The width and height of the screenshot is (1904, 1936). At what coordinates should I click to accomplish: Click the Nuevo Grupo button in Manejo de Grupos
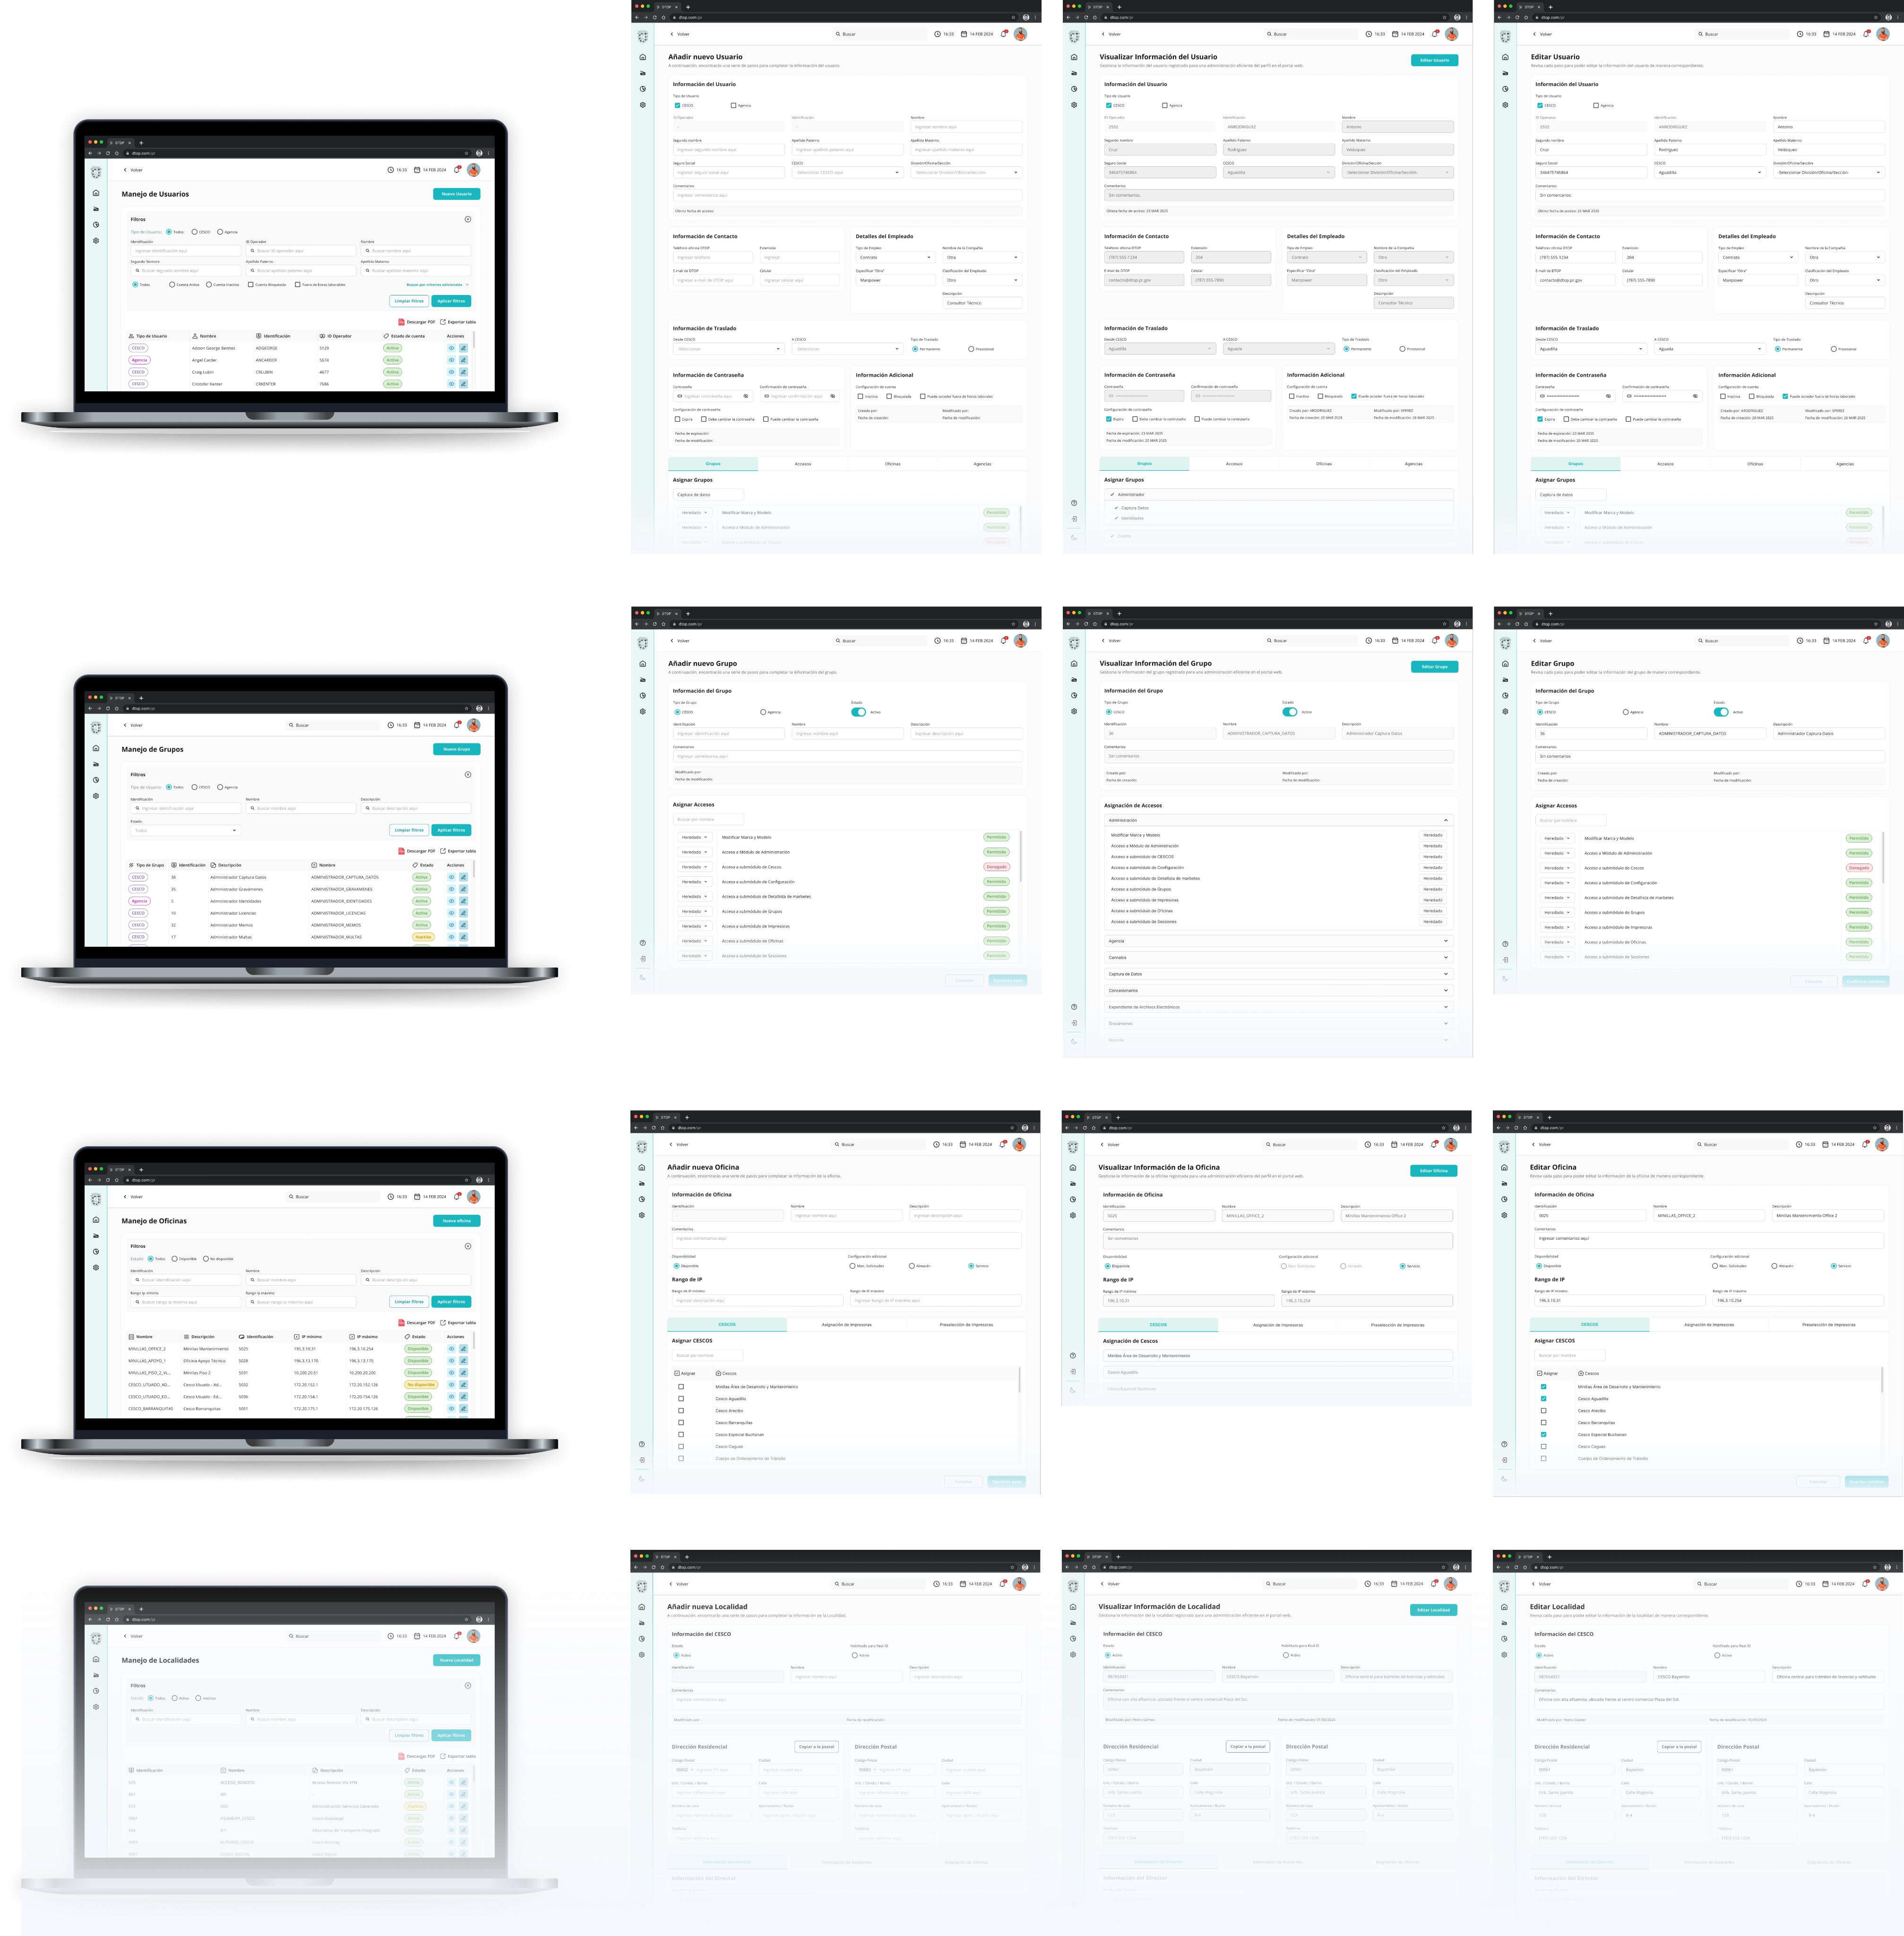pos(456,749)
